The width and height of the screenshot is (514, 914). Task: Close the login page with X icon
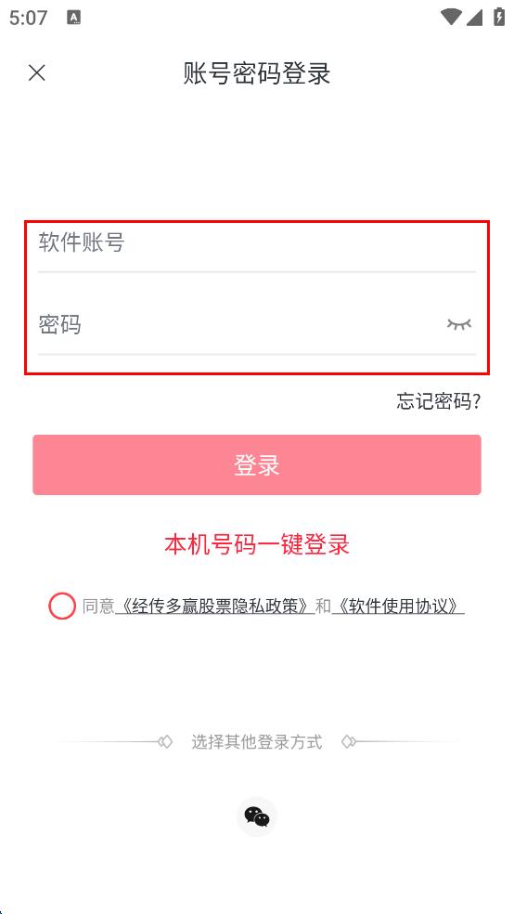click(x=37, y=72)
